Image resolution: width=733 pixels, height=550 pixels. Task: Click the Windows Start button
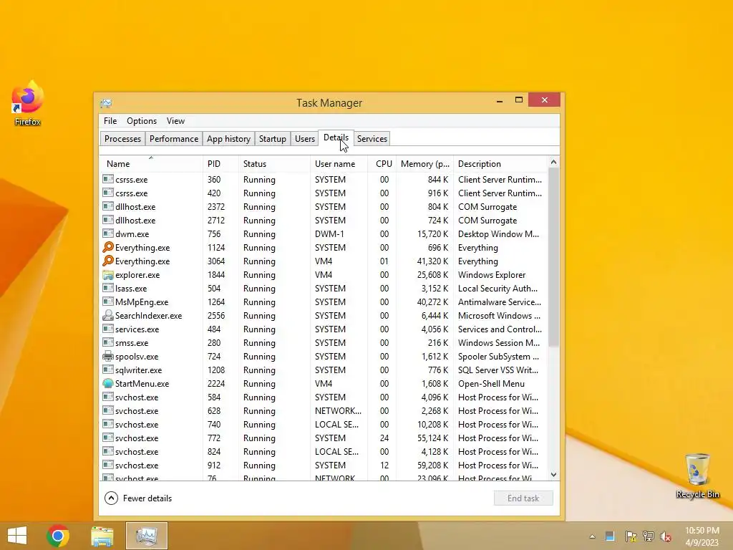tap(17, 536)
